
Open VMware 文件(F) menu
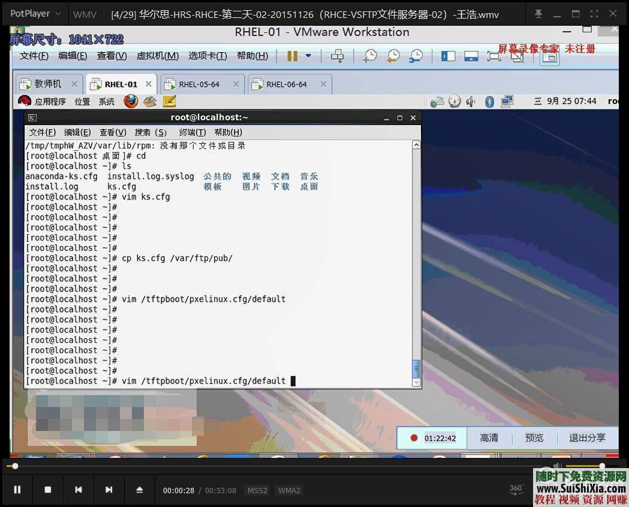coord(34,56)
